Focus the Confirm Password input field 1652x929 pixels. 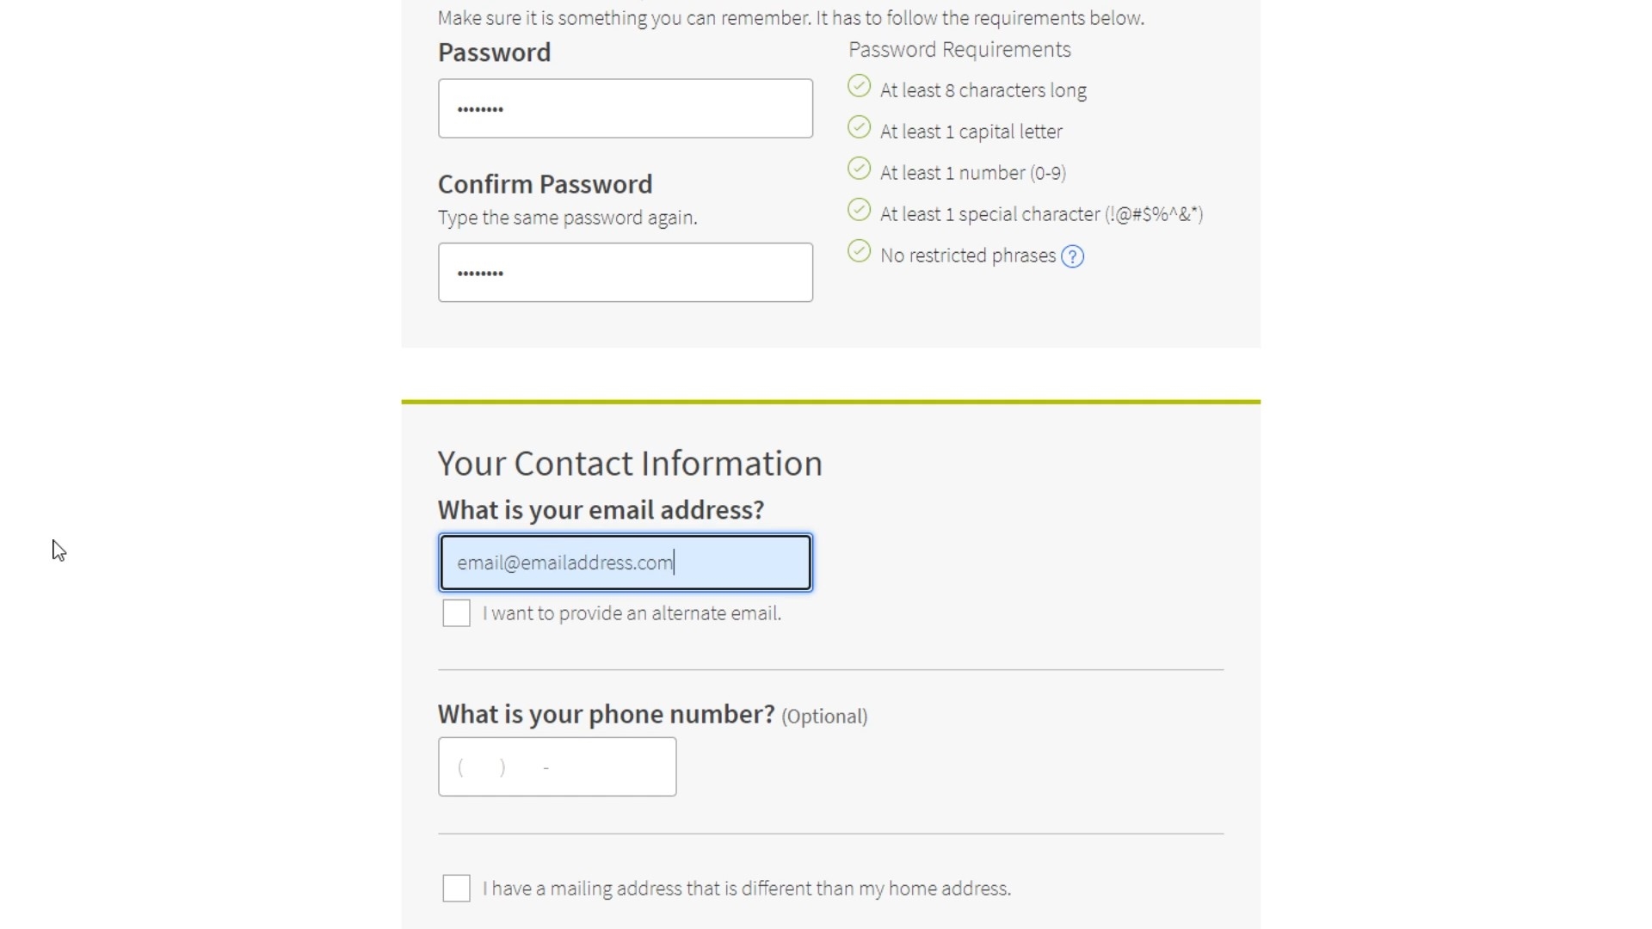[x=625, y=273]
